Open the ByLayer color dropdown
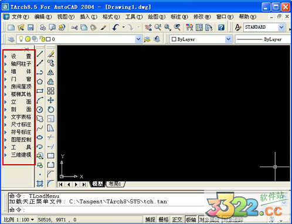The height and width of the screenshot is (224, 292). (x=228, y=39)
